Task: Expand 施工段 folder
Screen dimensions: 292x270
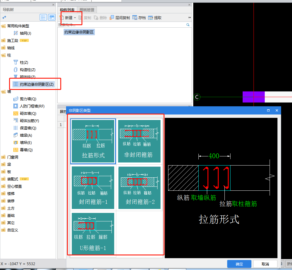Action: tap(3, 40)
